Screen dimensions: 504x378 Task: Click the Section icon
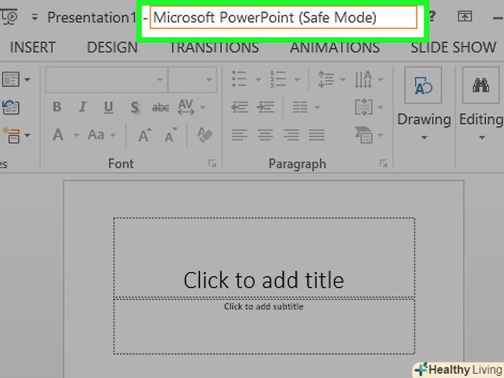(x=10, y=135)
